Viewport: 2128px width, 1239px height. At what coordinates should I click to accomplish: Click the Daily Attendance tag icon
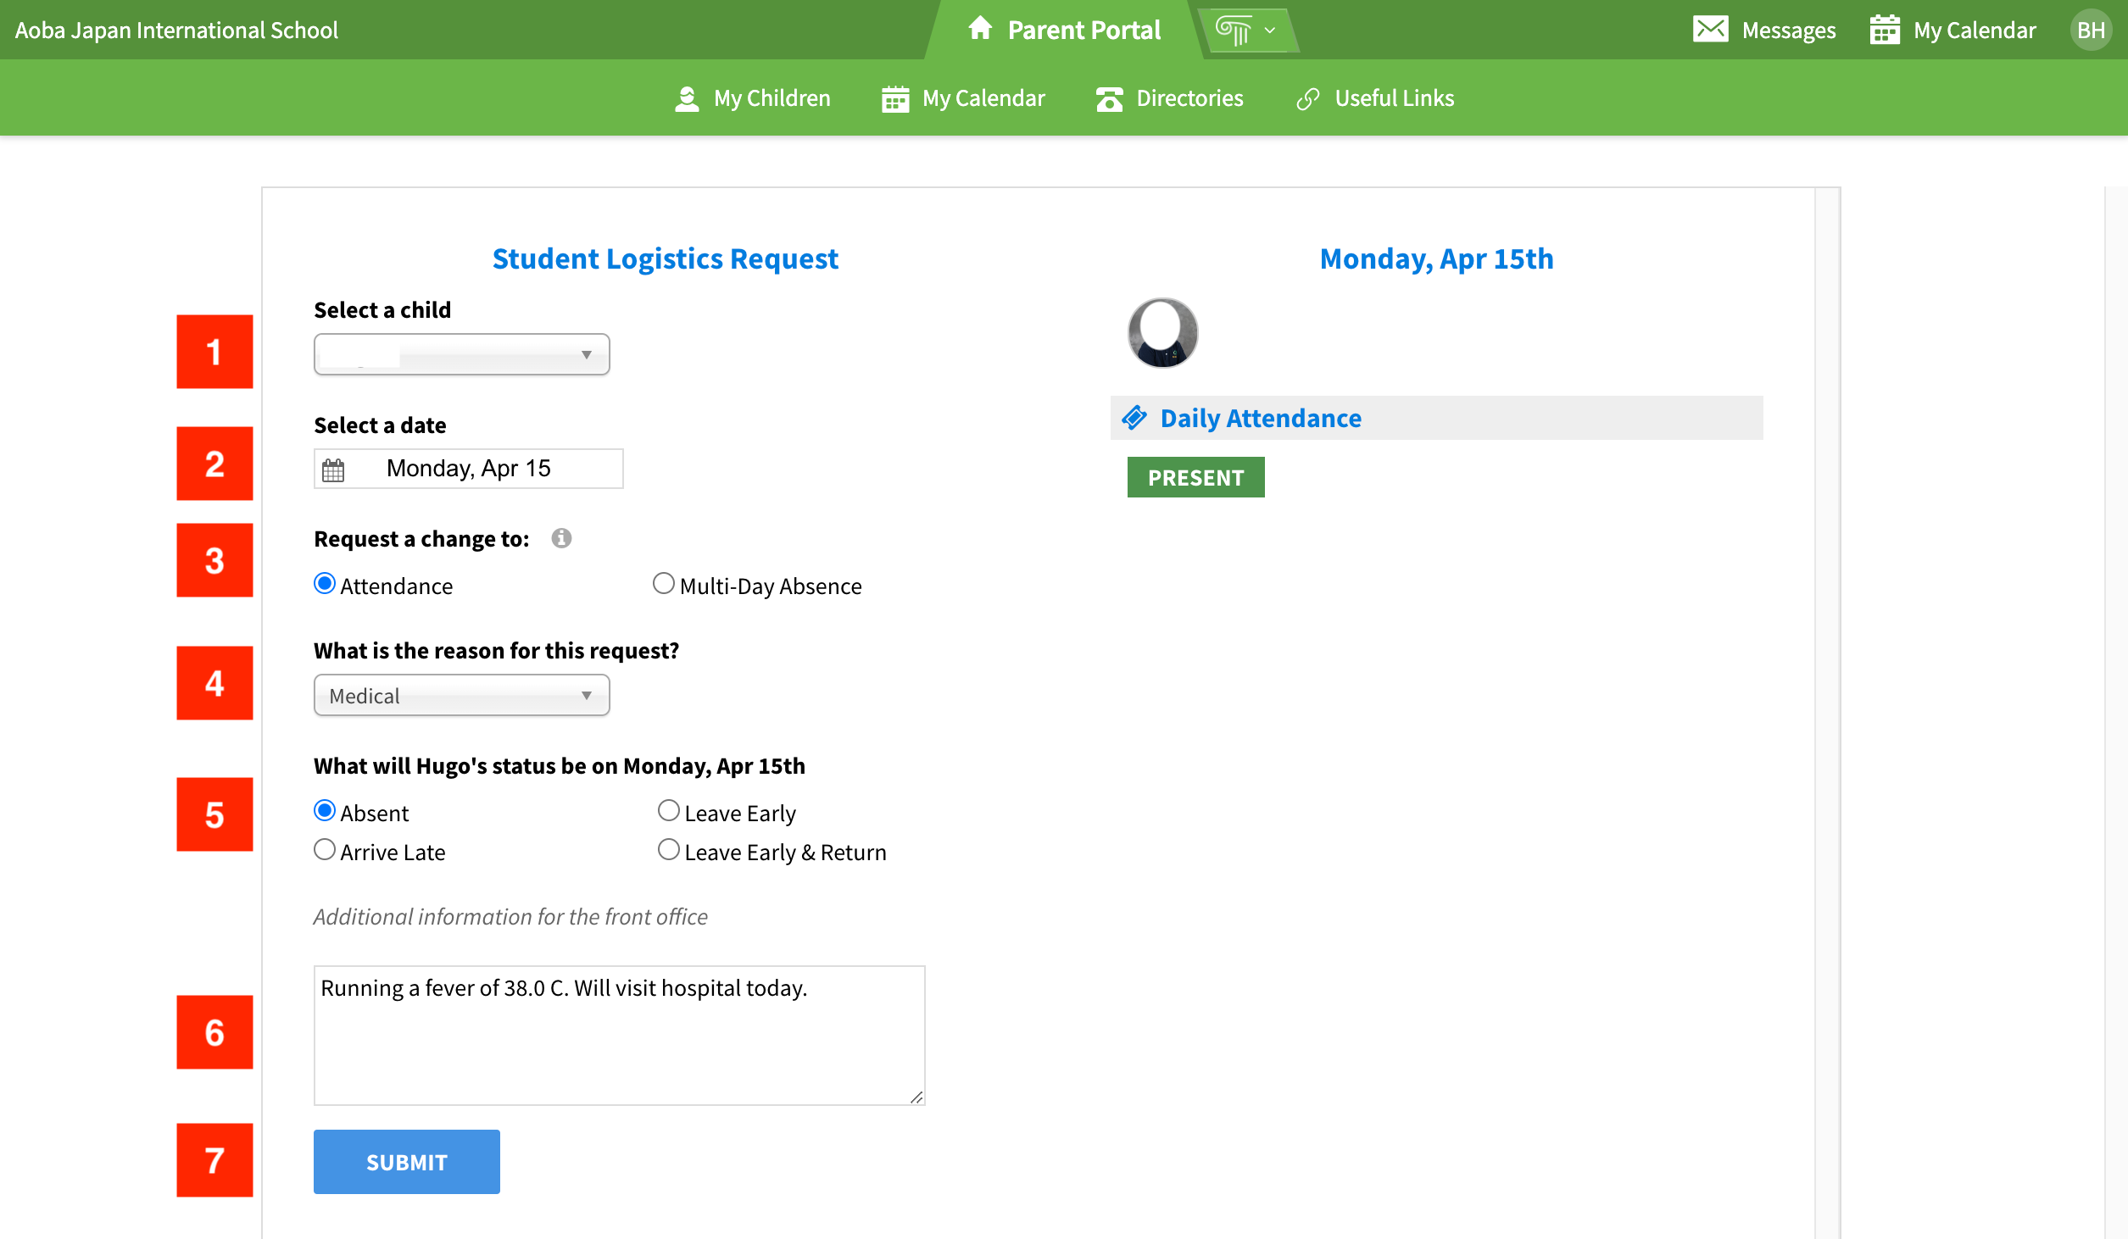[1134, 418]
